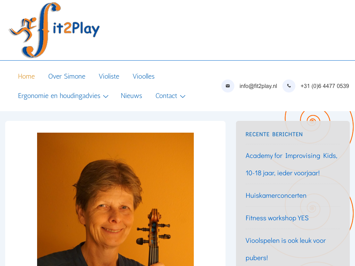This screenshot has height=266, width=355.
Task: Click the Ergonomie en houdingadvies menu
Action: tap(59, 96)
